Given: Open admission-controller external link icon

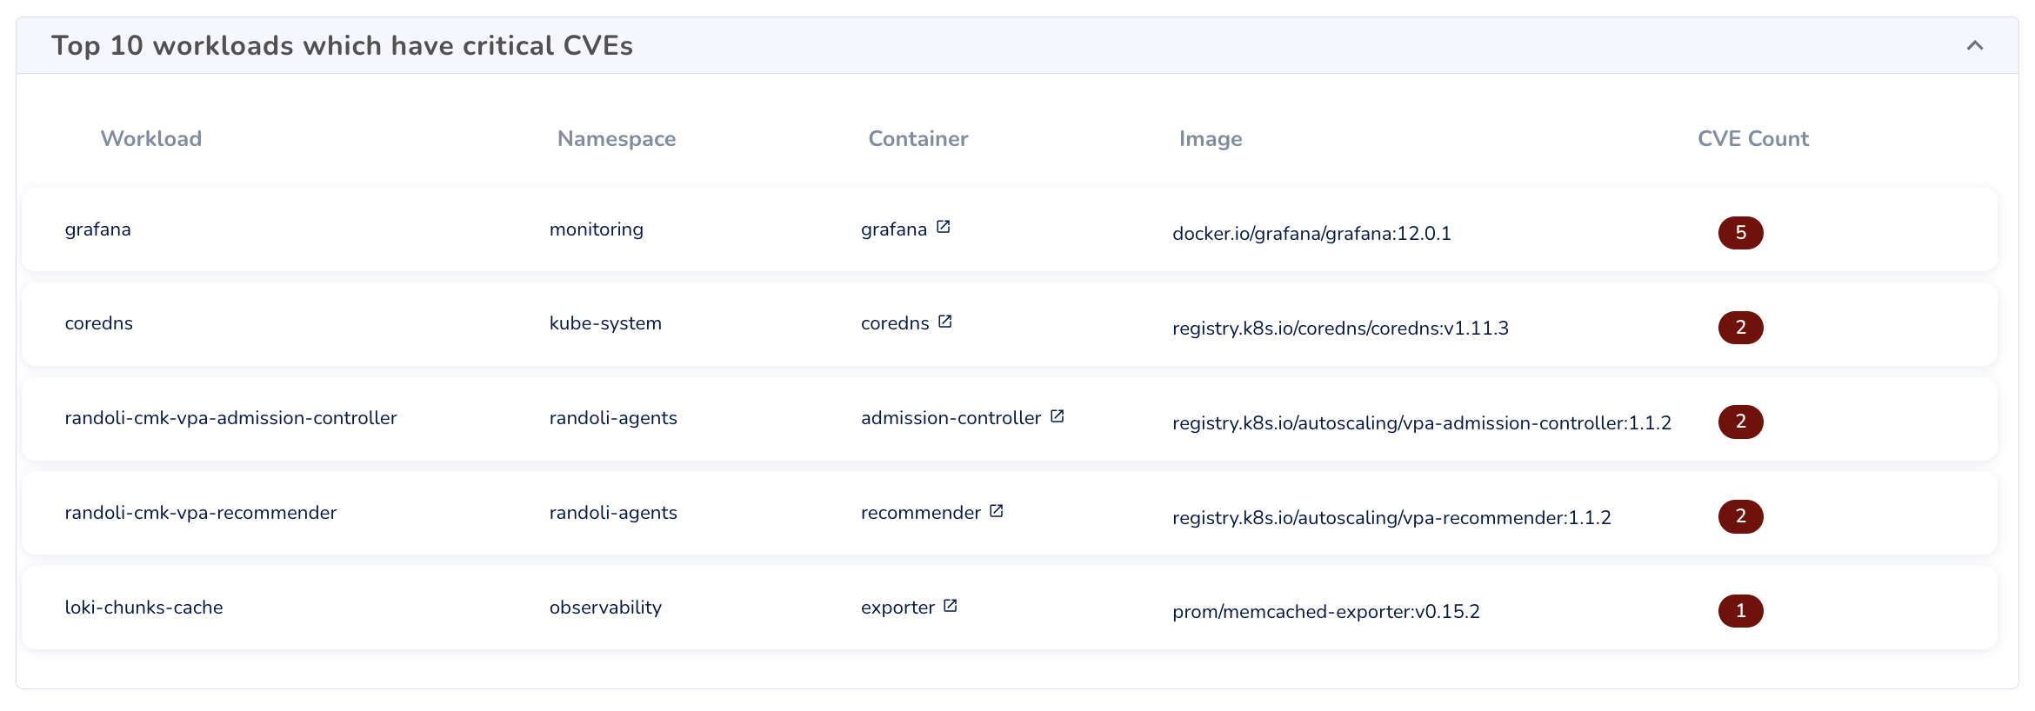Looking at the screenshot, I should [1058, 416].
